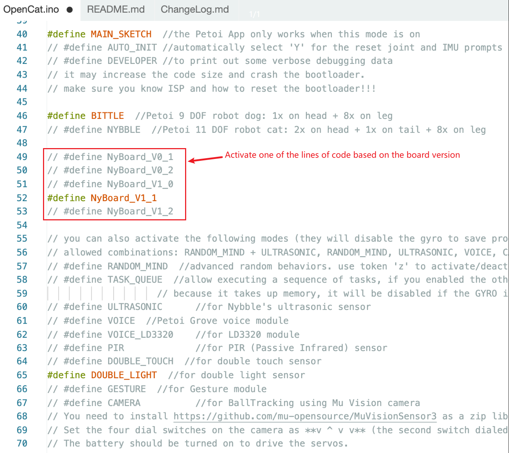This screenshot has width=509, height=453.
Task: Click the commented RANDOM_MIND define line
Action: click(x=108, y=267)
